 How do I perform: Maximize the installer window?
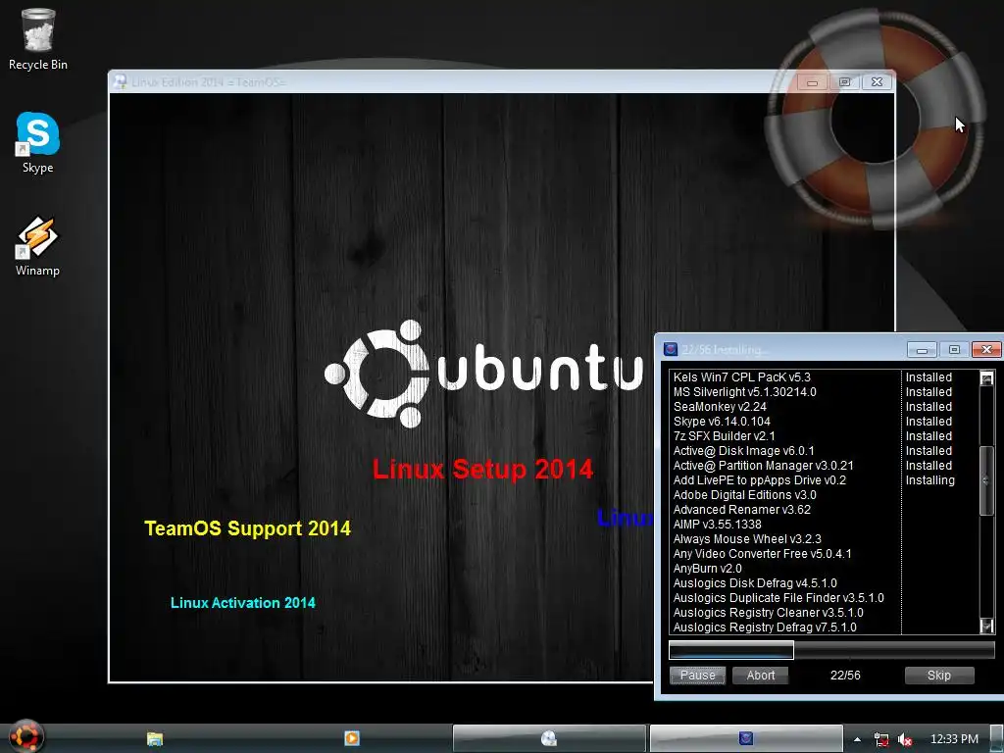954,350
